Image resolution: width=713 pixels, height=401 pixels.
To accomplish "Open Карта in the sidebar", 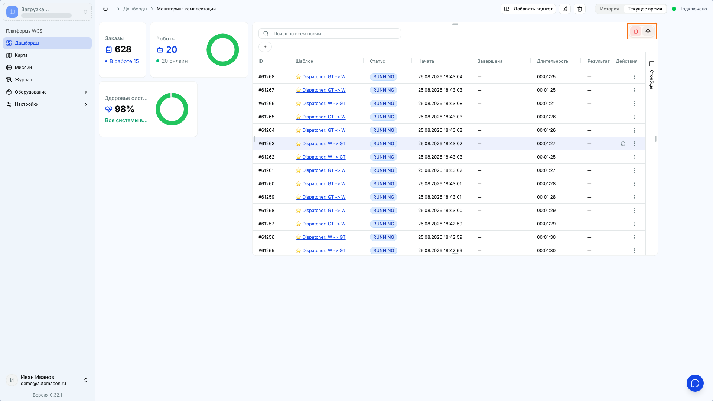I will pyautogui.click(x=47, y=55).
